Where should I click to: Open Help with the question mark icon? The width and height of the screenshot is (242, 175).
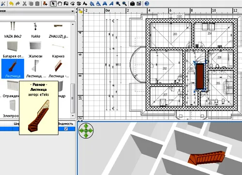pyautogui.click(x=147, y=3)
